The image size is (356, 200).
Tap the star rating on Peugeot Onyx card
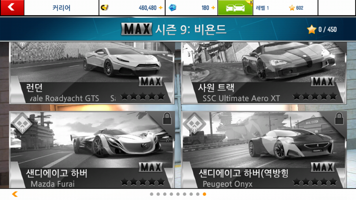[x=315, y=182]
